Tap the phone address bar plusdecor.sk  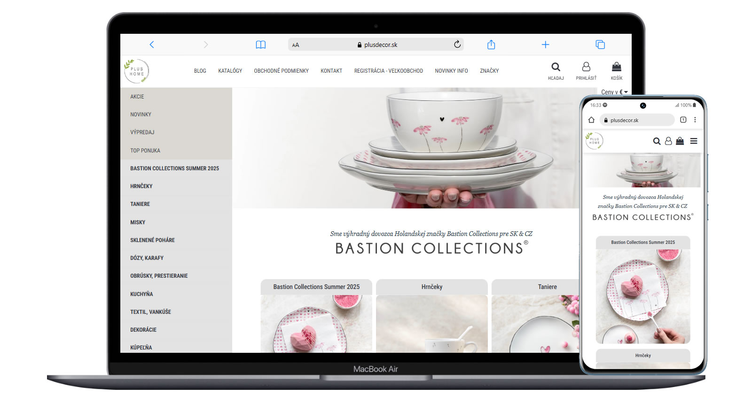(x=637, y=120)
